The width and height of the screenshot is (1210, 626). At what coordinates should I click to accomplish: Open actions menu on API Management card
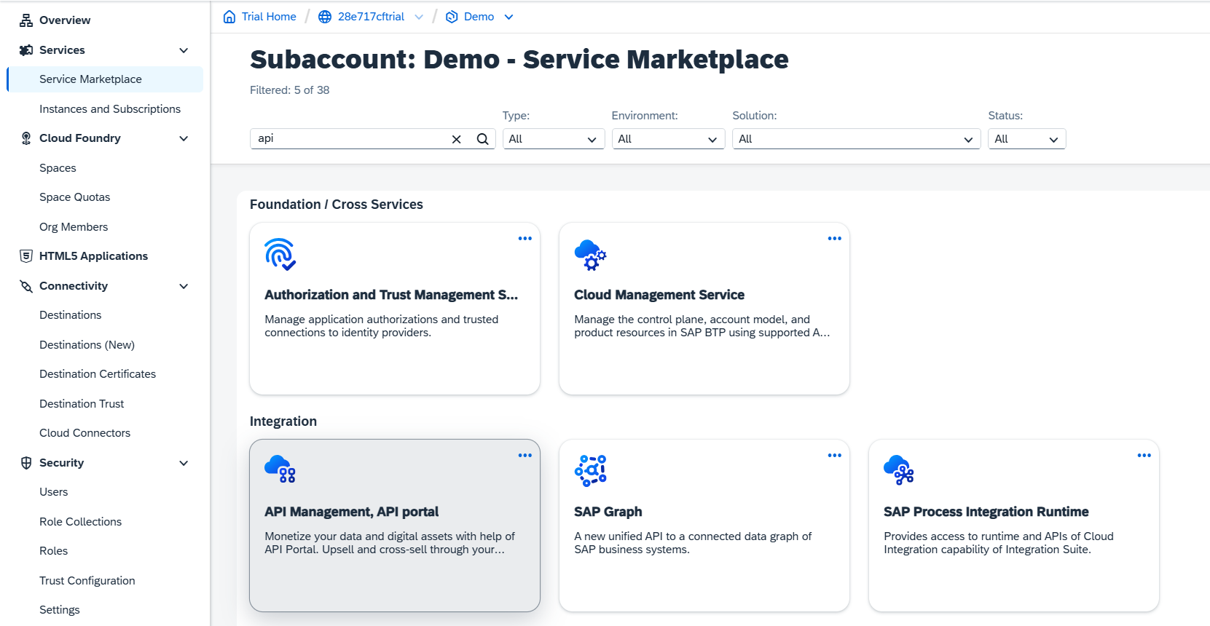coord(525,456)
